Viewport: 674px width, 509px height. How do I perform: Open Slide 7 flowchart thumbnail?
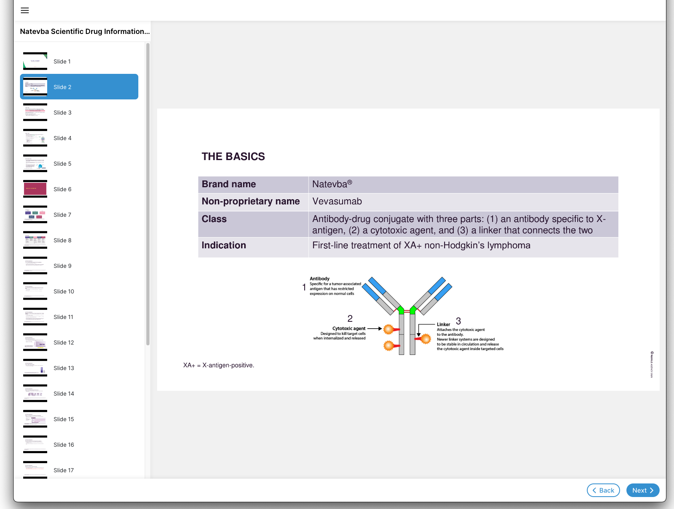pyautogui.click(x=35, y=215)
